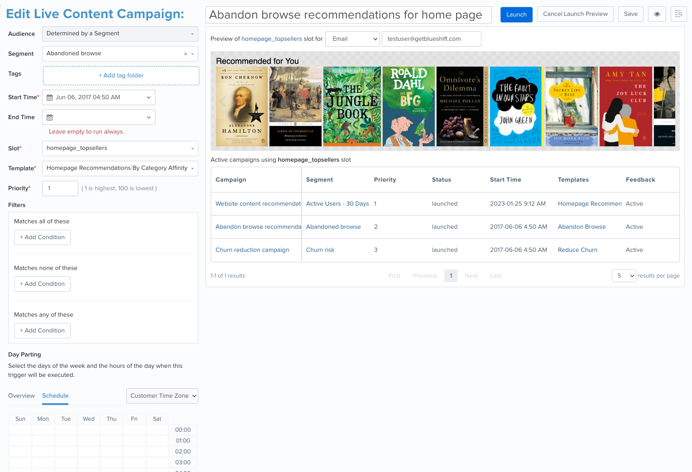692x472 pixels.
Task: Open Churn risk segment link
Action: (x=320, y=250)
